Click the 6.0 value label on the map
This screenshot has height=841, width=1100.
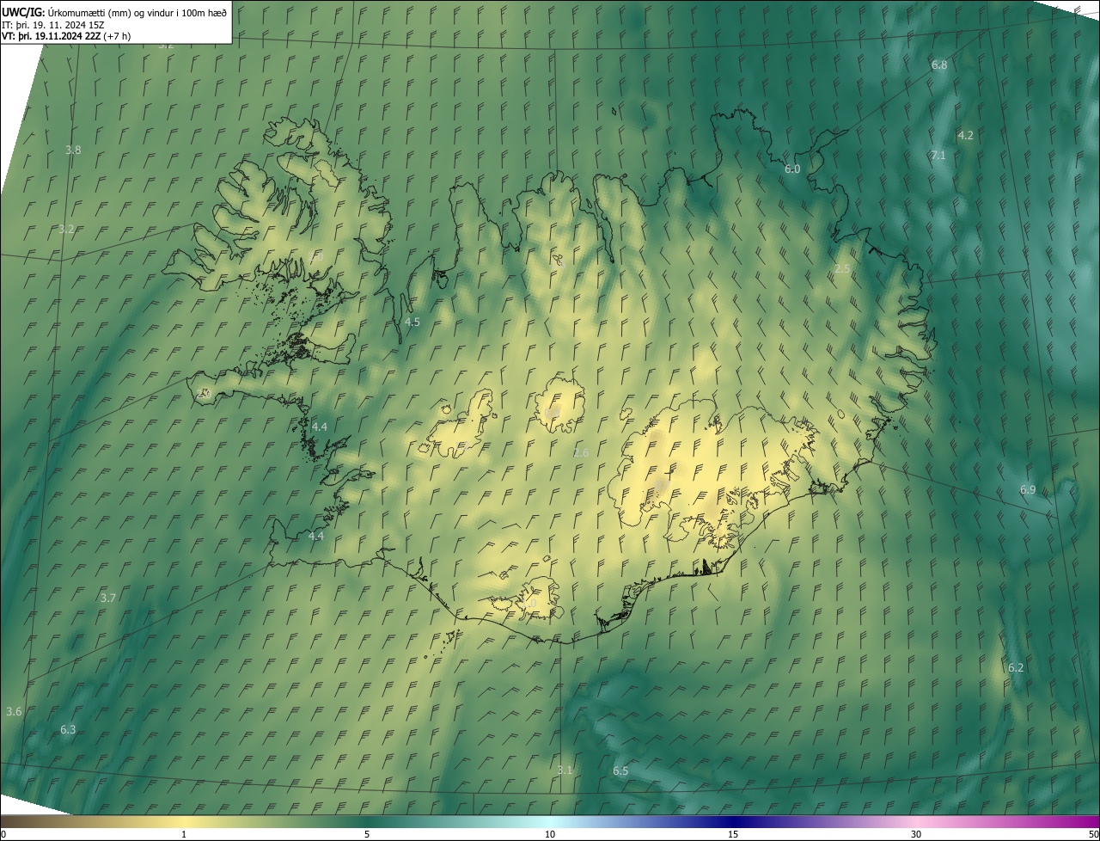pos(792,169)
